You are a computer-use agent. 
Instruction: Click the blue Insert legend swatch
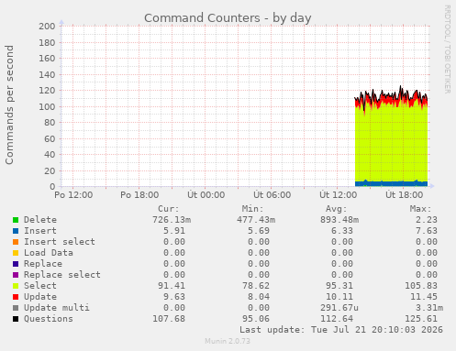coord(16,231)
